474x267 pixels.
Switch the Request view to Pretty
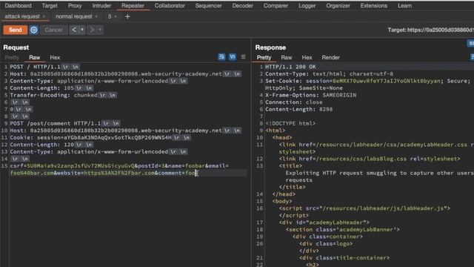click(12, 57)
